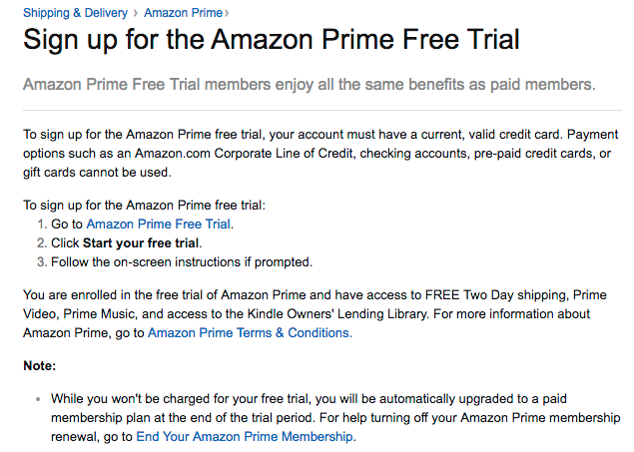Viewport: 634px width, 452px height.
Task: Click the line To sign up for the Amazon Prime free trial:
Action: [145, 206]
